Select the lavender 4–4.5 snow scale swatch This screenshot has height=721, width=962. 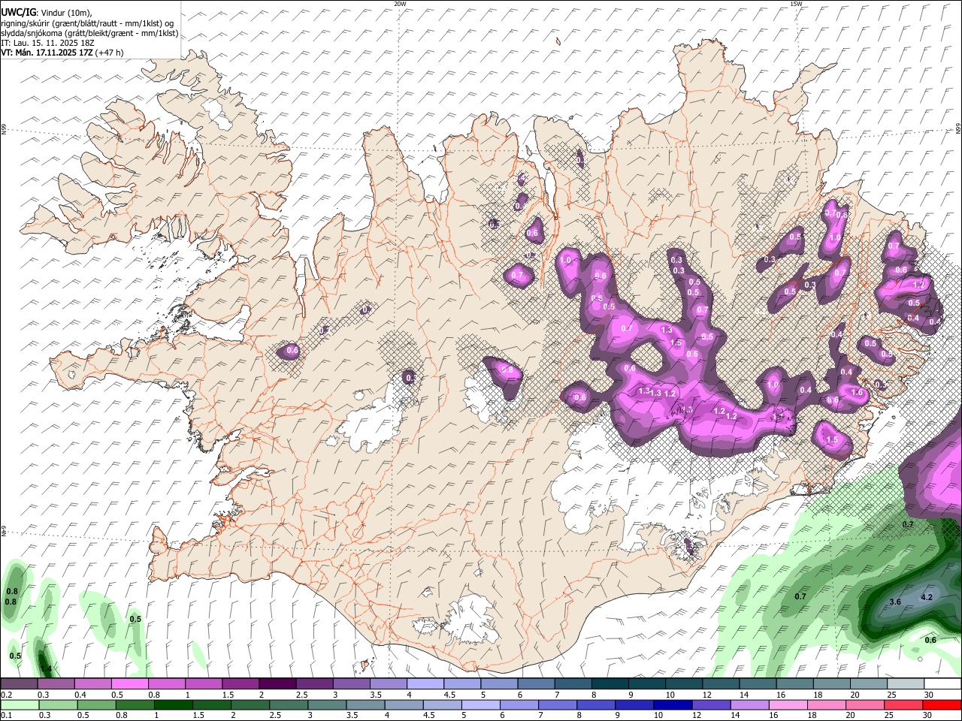tap(424, 684)
